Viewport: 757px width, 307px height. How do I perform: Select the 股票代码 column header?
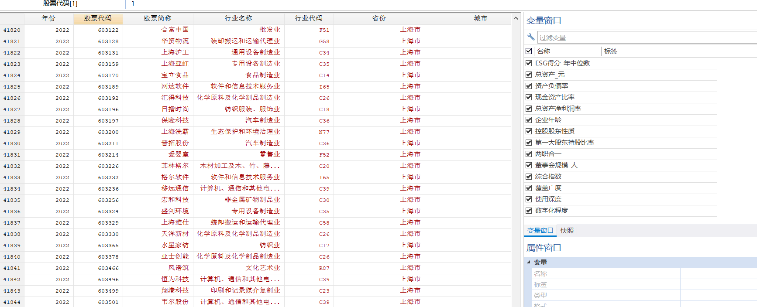point(98,18)
